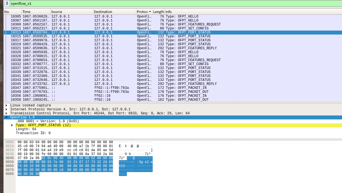Sort packets by the Destination column header

115,12
